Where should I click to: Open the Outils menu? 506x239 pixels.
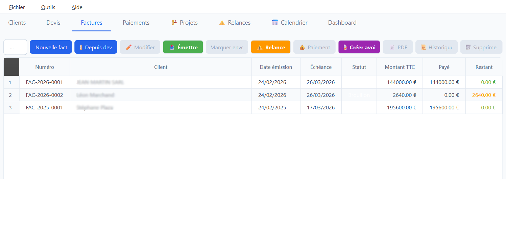[48, 7]
